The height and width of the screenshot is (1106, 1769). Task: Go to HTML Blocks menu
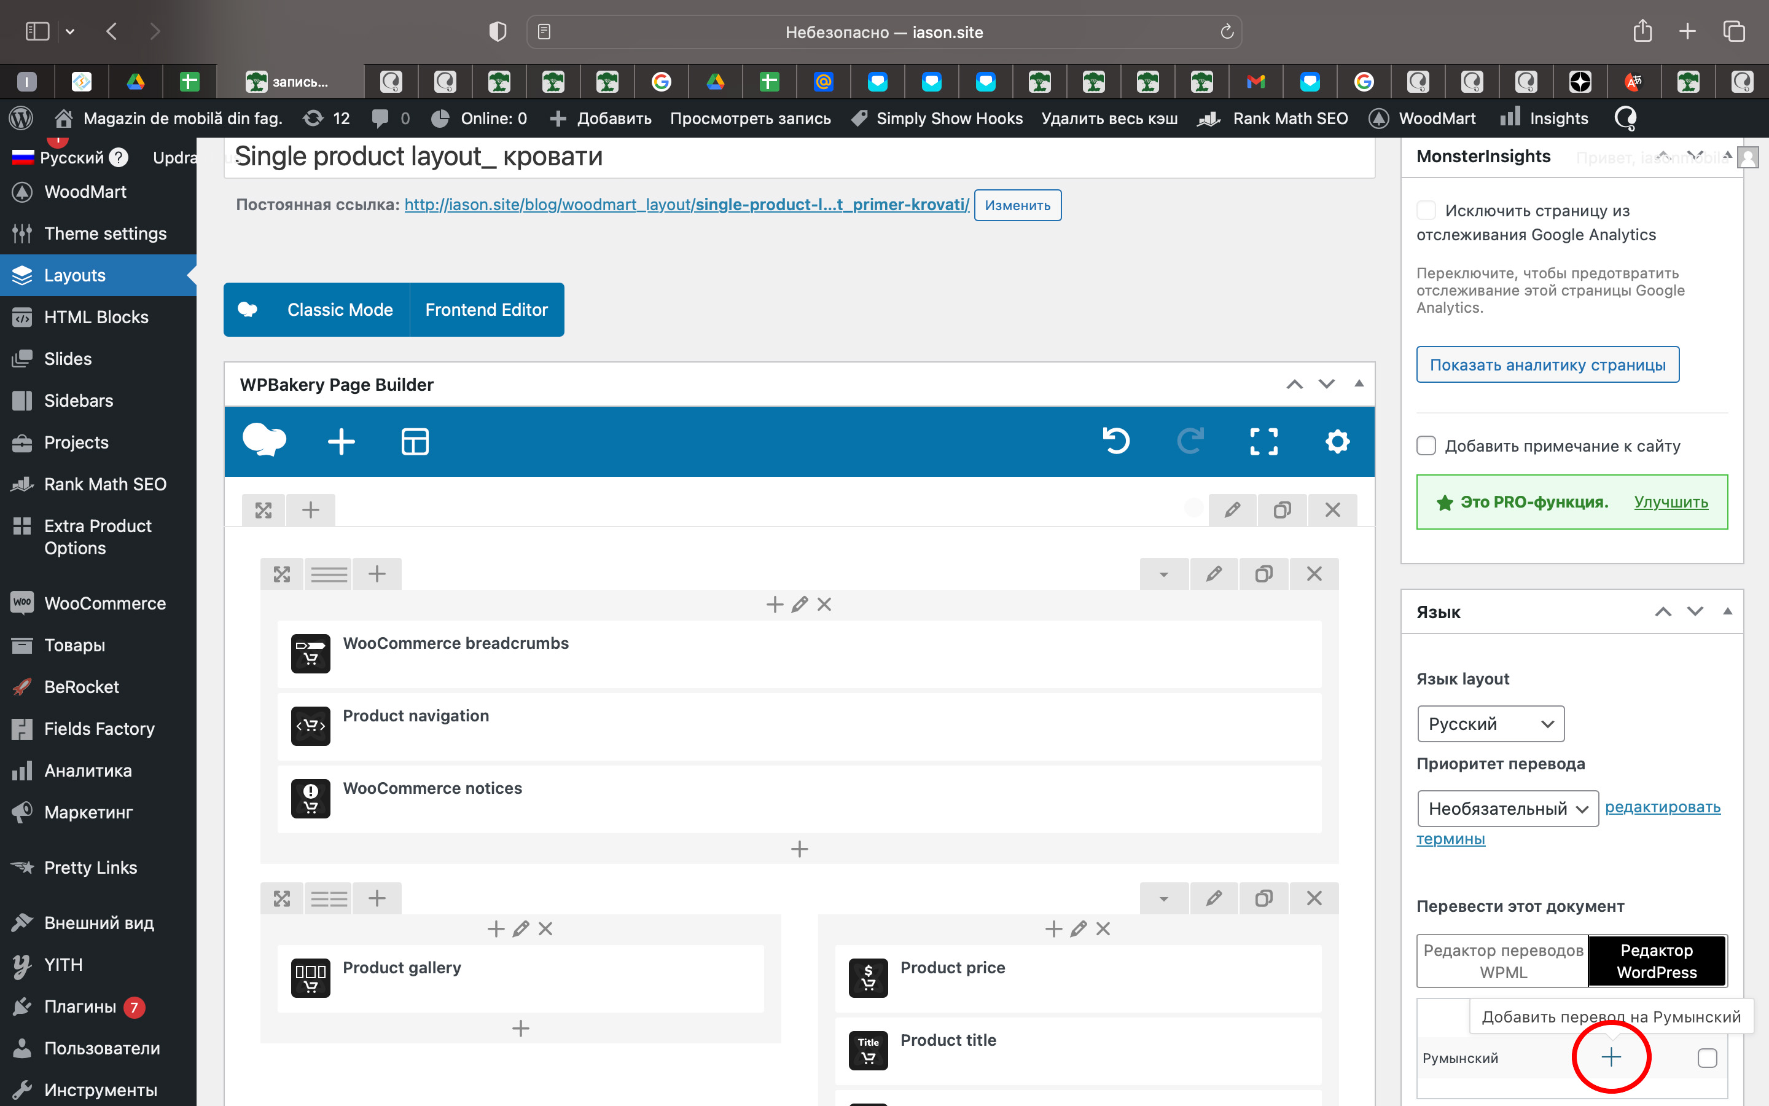[x=98, y=316]
